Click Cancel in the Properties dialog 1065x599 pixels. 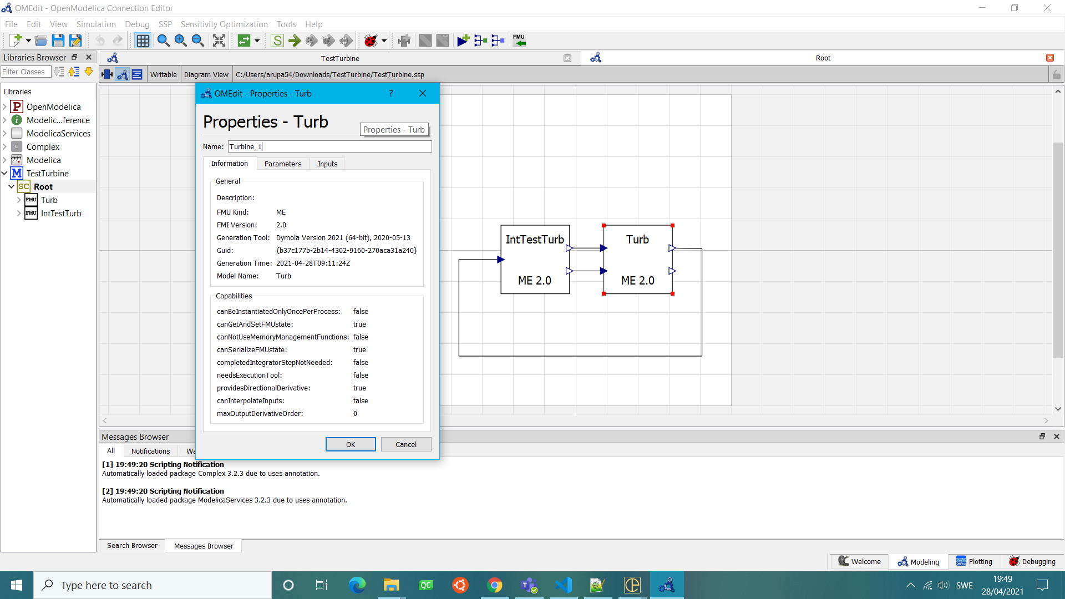(405, 444)
